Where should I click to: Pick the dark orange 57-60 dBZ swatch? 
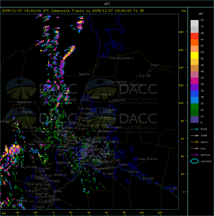coord(194,43)
